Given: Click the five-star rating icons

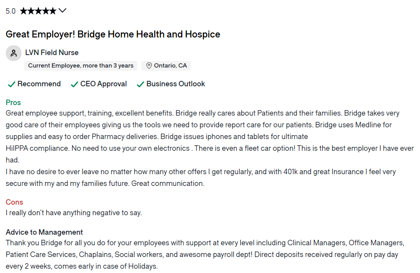Looking at the screenshot, I should pyautogui.click(x=38, y=11).
